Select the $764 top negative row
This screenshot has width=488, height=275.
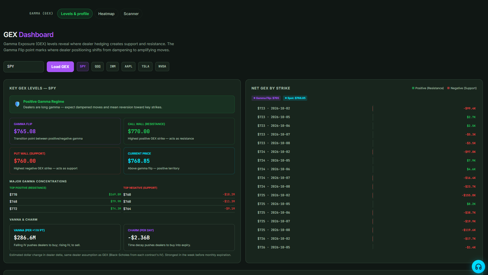click(x=179, y=209)
